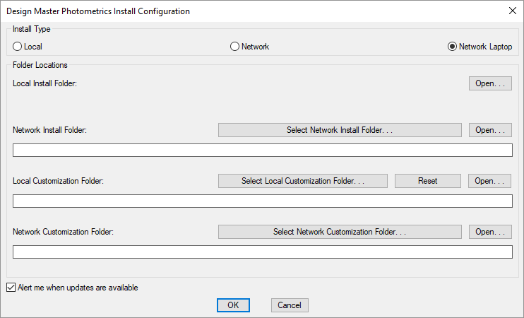Image resolution: width=524 pixels, height=318 pixels.
Task: Focus the Local Customization Folder path field
Action: [263, 201]
